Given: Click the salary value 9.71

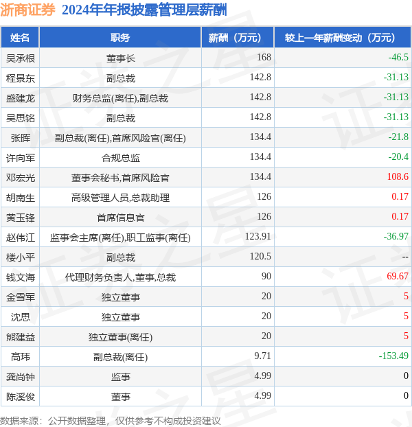Looking at the screenshot, I should 262,356.
